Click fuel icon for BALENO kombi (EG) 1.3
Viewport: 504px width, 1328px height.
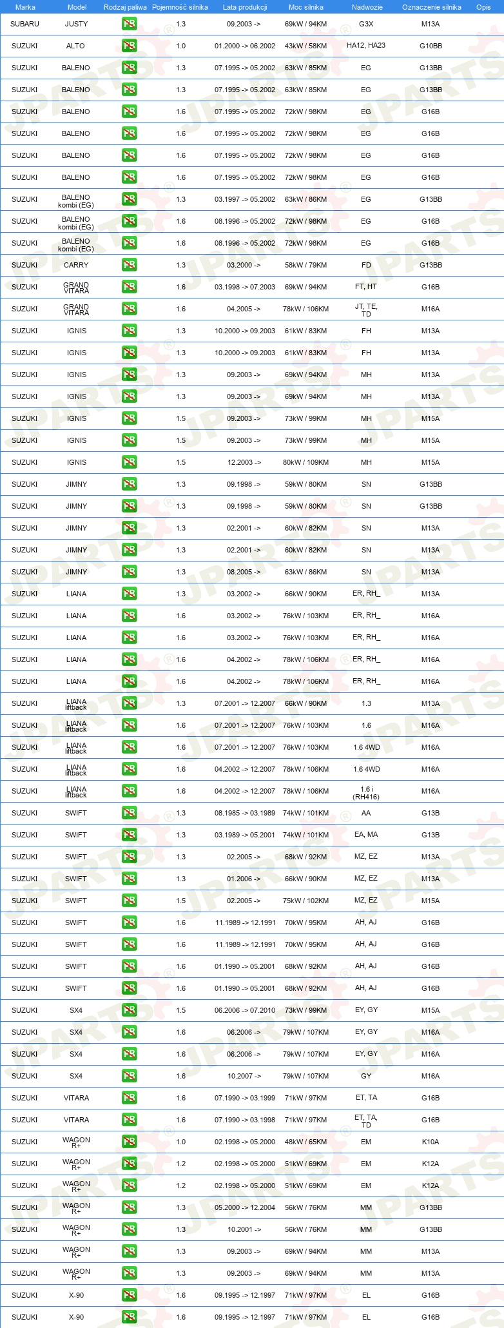click(129, 199)
